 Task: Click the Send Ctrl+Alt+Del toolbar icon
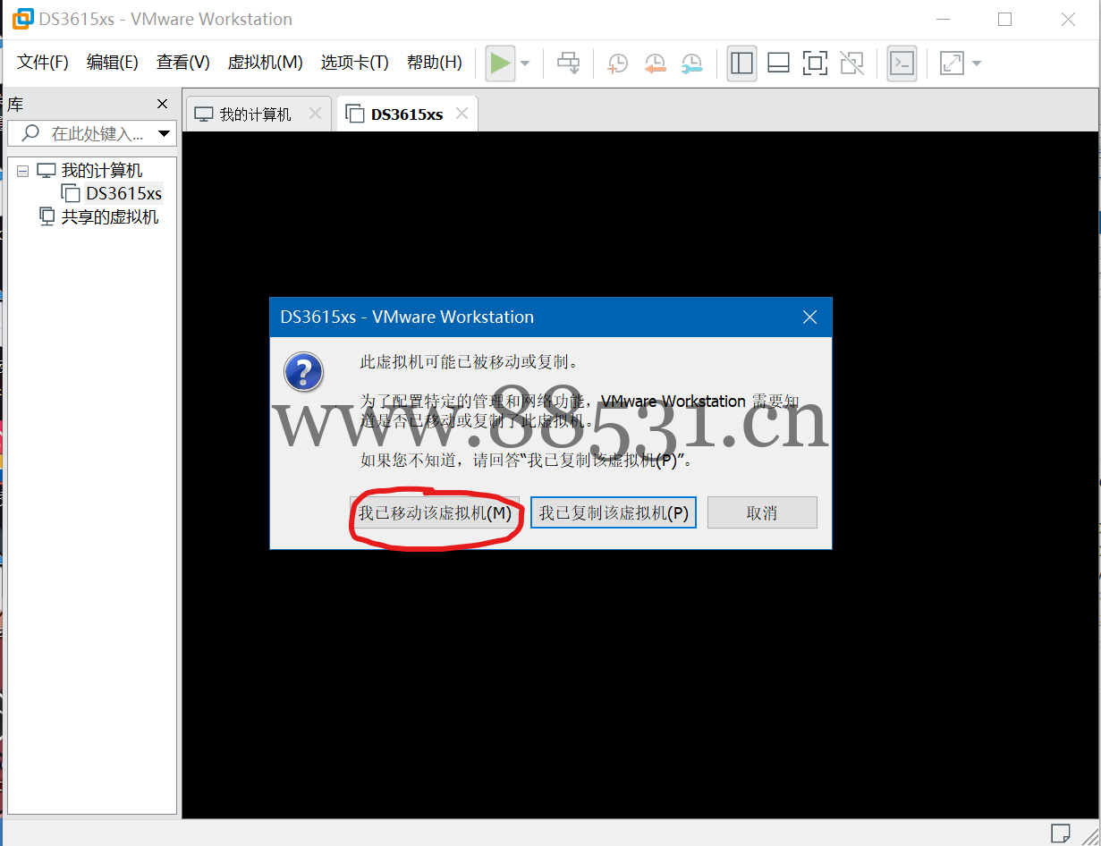[569, 63]
